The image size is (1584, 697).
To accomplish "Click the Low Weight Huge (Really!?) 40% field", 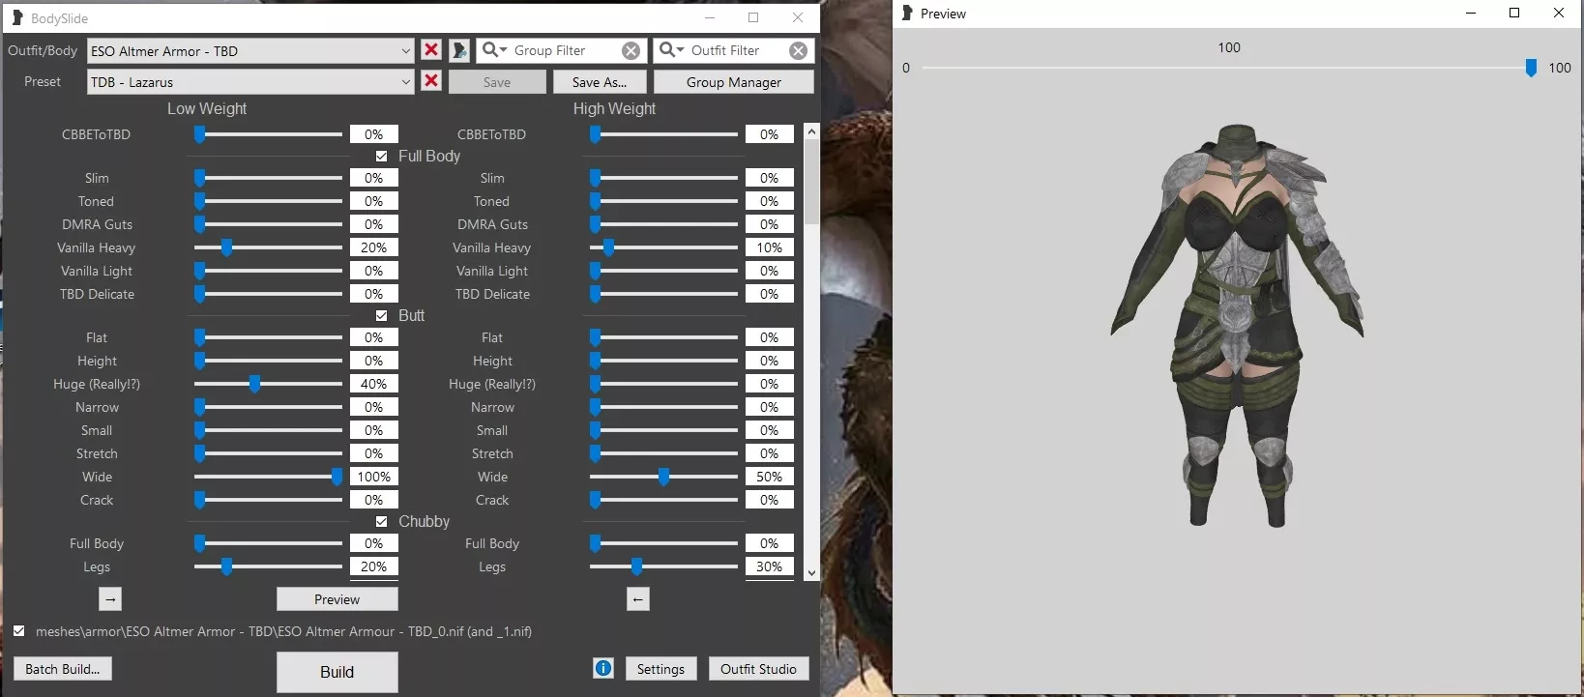I will 373,384.
